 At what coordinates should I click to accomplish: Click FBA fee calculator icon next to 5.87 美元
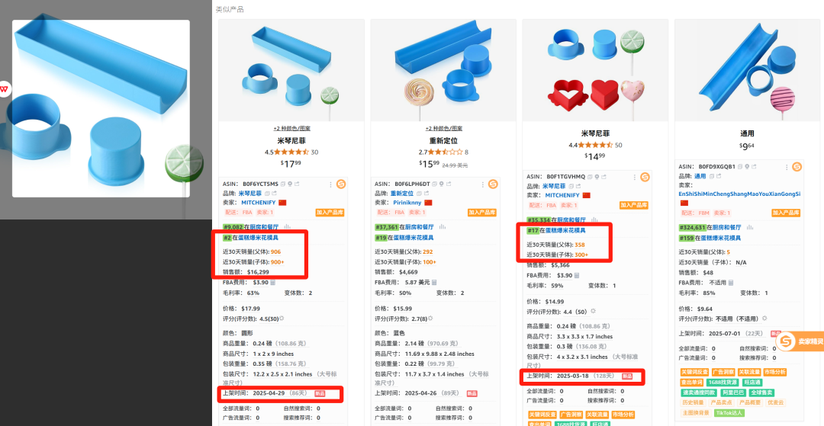coord(436,282)
